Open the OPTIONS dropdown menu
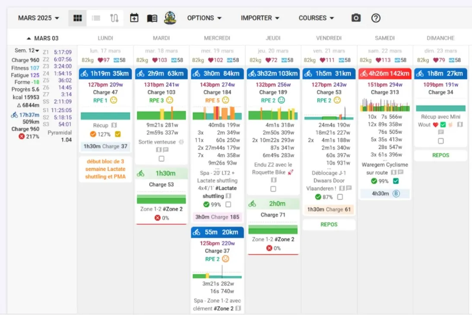The width and height of the screenshot is (472, 315). pyautogui.click(x=204, y=18)
